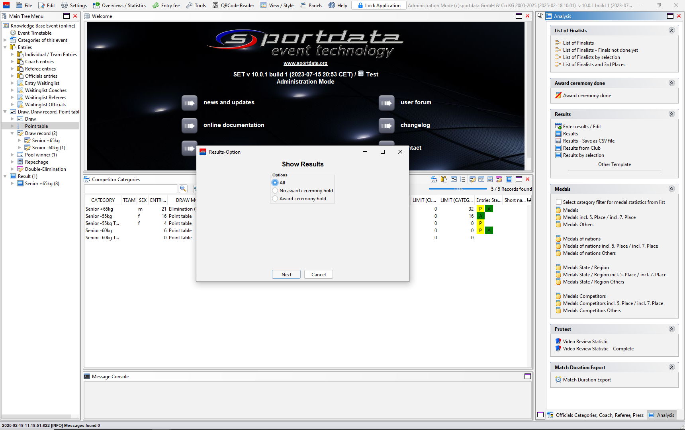The width and height of the screenshot is (685, 430).
Task: Open the Tools menu
Action: click(196, 5)
